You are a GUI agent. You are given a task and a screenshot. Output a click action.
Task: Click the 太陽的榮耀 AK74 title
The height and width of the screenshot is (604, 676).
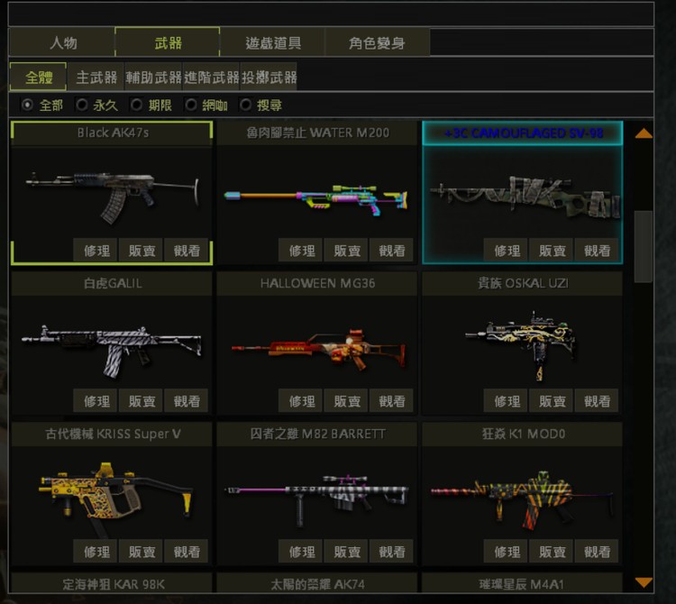(317, 584)
